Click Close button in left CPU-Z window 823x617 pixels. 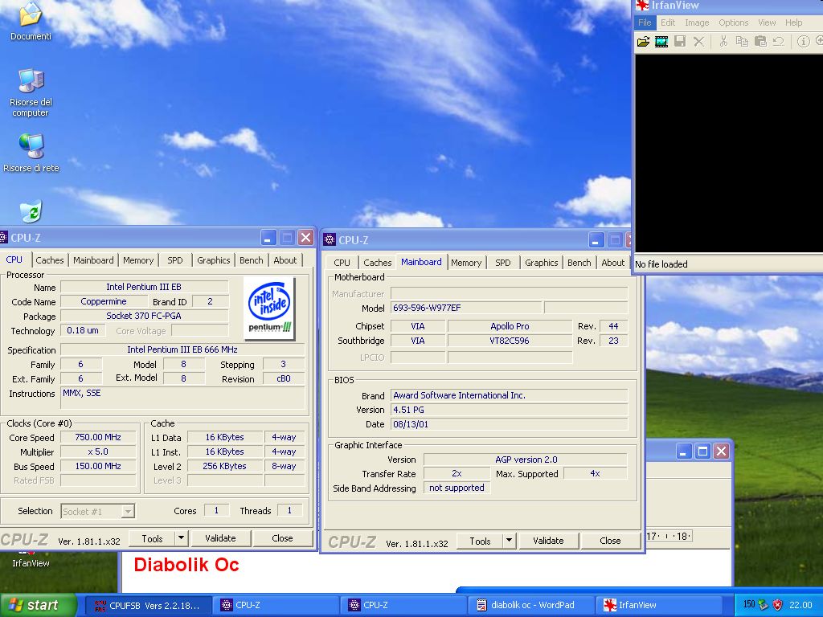[282, 538]
